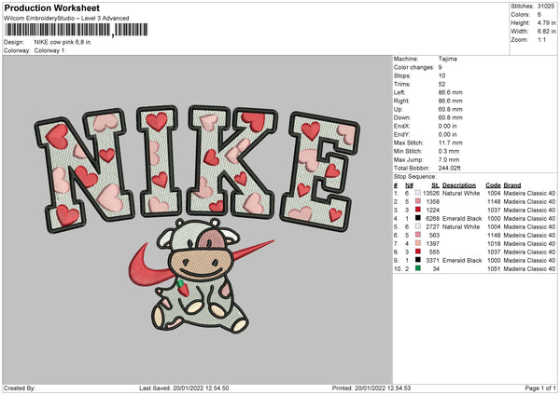This screenshot has width=560, height=395.
Task: Click the 'Brand' column header
Action: 512,185
